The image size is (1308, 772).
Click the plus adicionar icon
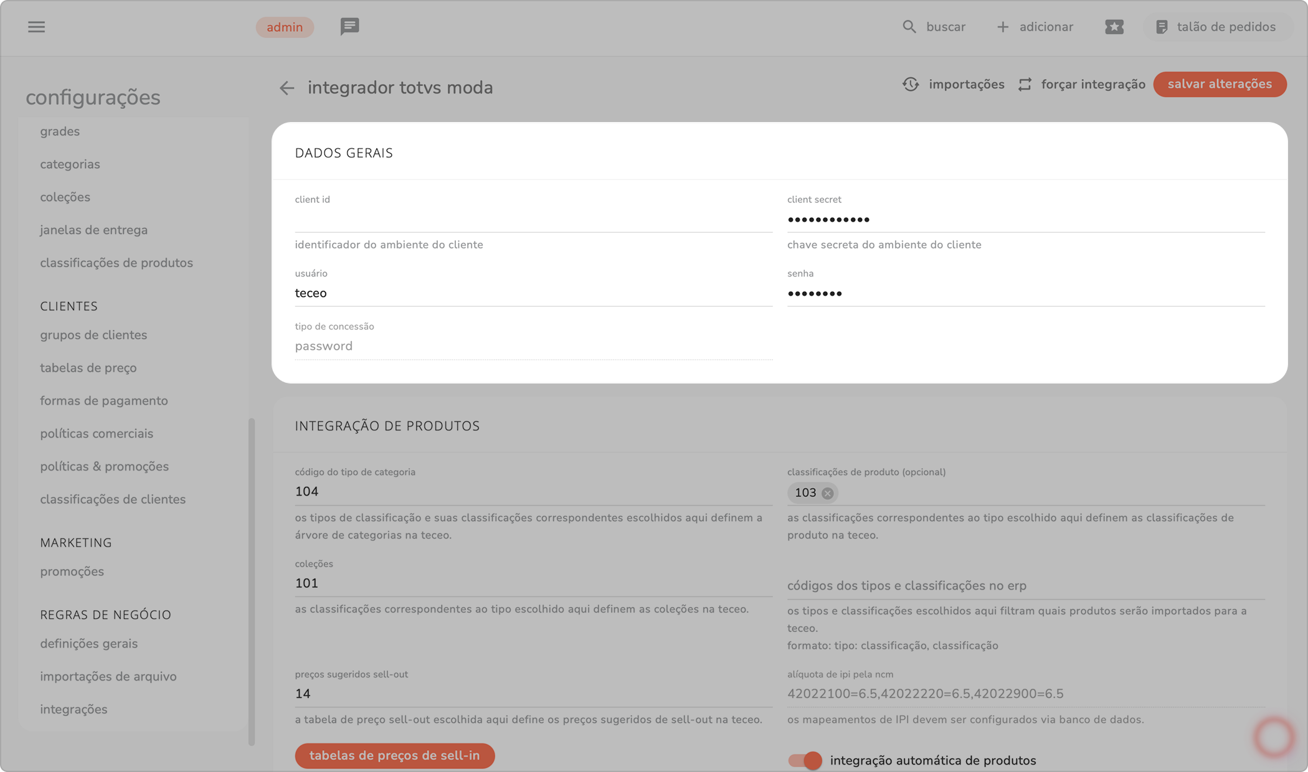[1002, 27]
